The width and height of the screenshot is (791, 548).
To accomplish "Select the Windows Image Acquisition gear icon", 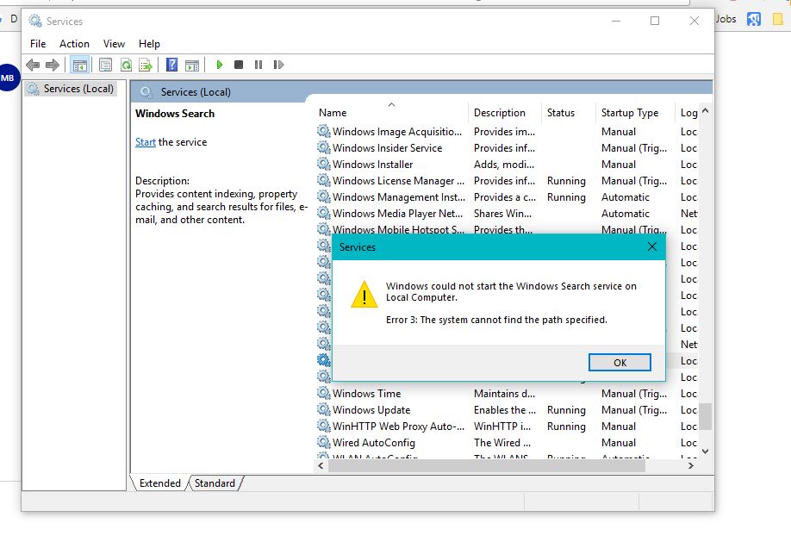I will [324, 131].
